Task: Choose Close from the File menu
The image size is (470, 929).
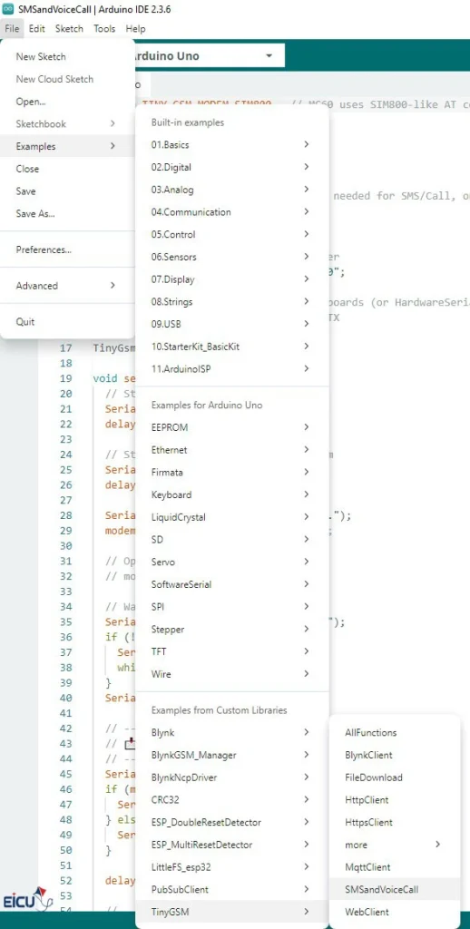Action: 67,169
